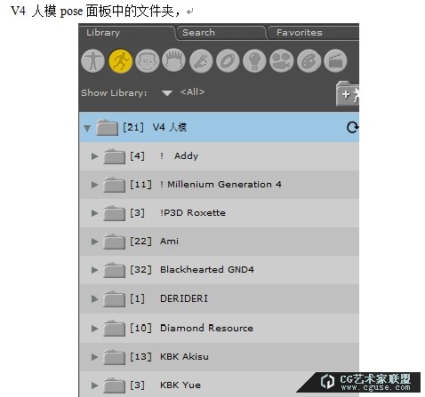Select the Pose category icon

[120, 61]
